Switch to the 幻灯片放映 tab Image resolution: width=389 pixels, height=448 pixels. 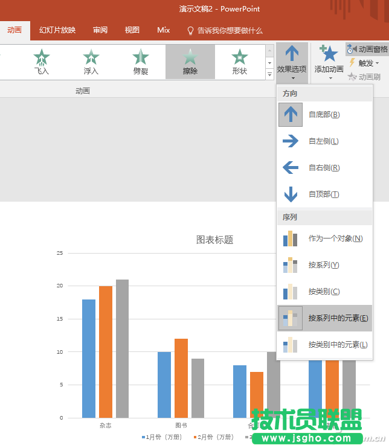coord(57,30)
